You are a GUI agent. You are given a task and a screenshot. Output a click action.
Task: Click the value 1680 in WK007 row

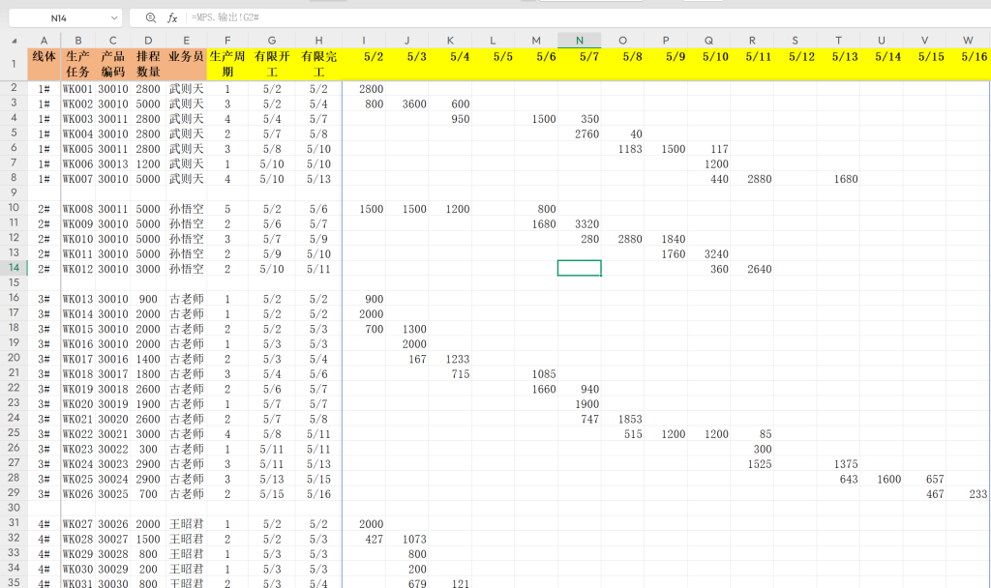click(x=845, y=179)
